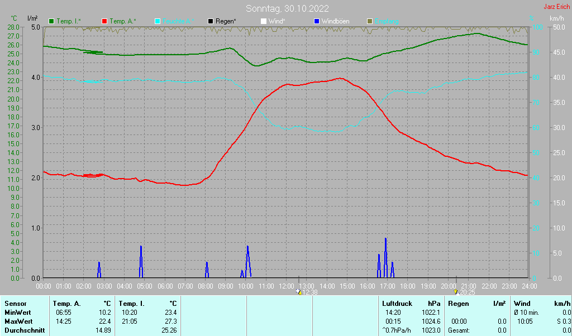Select the Regen* legend label
Screen dimensions: 572x336
pyautogui.click(x=226, y=22)
